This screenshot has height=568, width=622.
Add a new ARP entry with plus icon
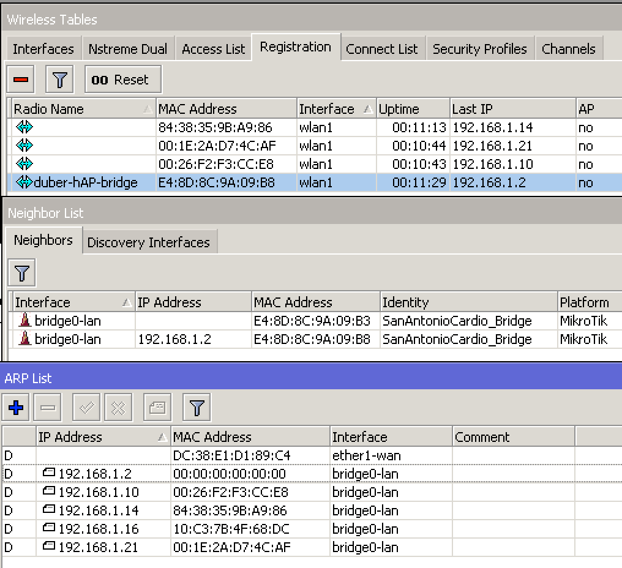point(15,408)
